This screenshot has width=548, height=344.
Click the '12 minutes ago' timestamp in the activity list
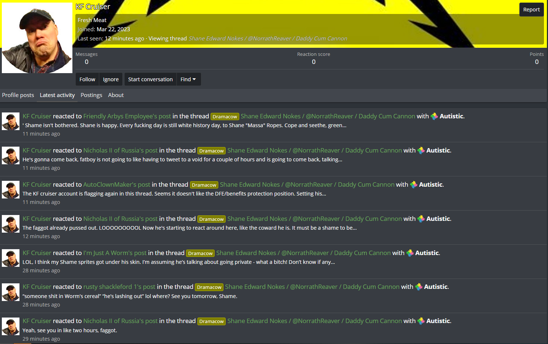(x=41, y=236)
